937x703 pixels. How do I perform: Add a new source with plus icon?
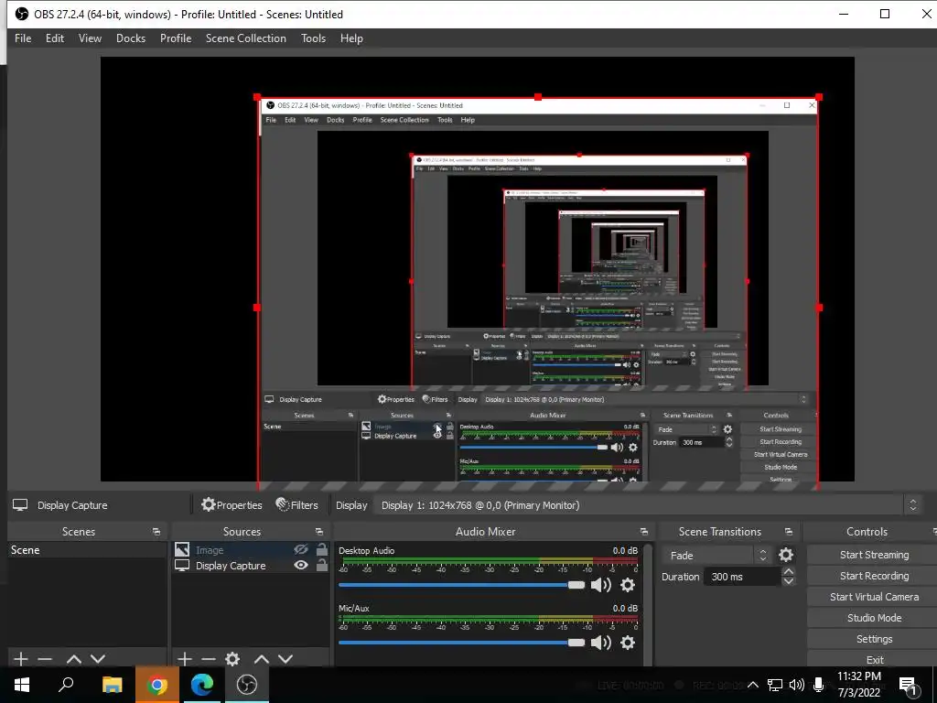click(185, 659)
